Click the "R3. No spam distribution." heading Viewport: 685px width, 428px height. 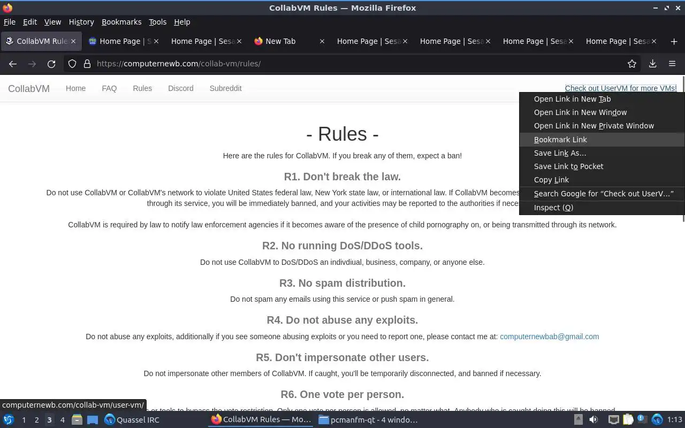pyautogui.click(x=342, y=283)
